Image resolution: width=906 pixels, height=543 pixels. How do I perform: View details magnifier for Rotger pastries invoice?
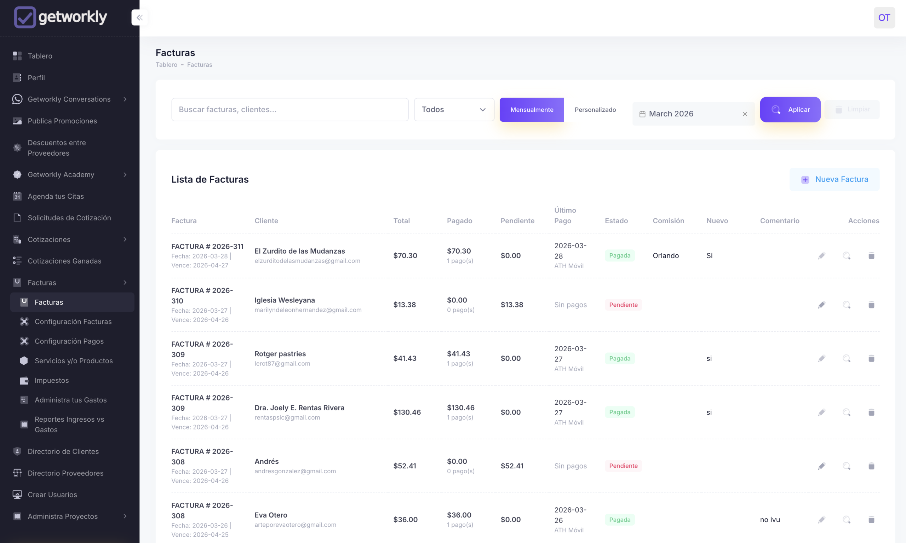click(846, 358)
